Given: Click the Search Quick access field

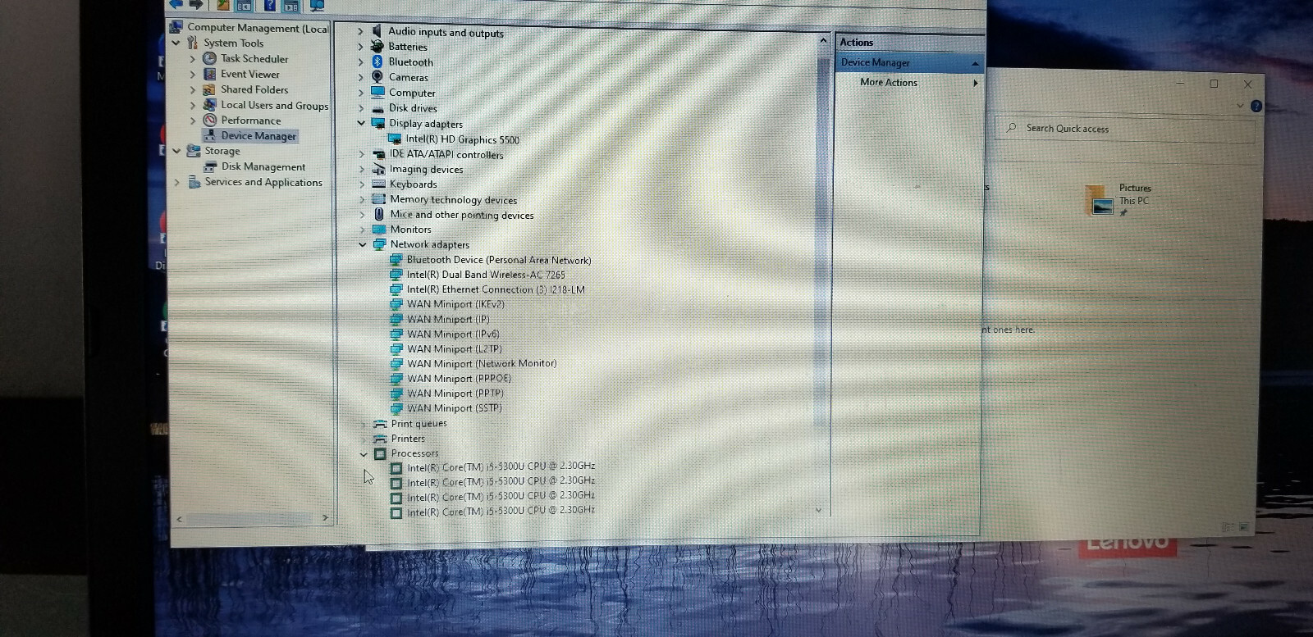Looking at the screenshot, I should click(x=1125, y=129).
